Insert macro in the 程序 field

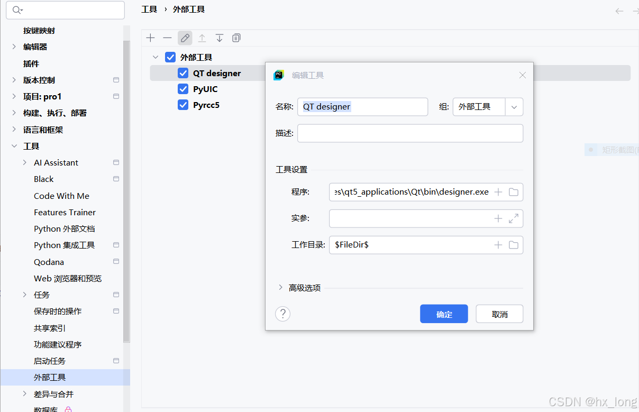[498, 192]
